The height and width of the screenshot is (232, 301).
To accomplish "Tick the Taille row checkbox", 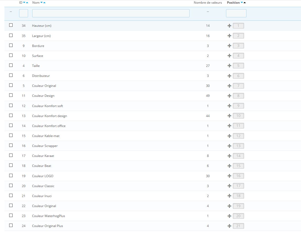I will click(11, 65).
